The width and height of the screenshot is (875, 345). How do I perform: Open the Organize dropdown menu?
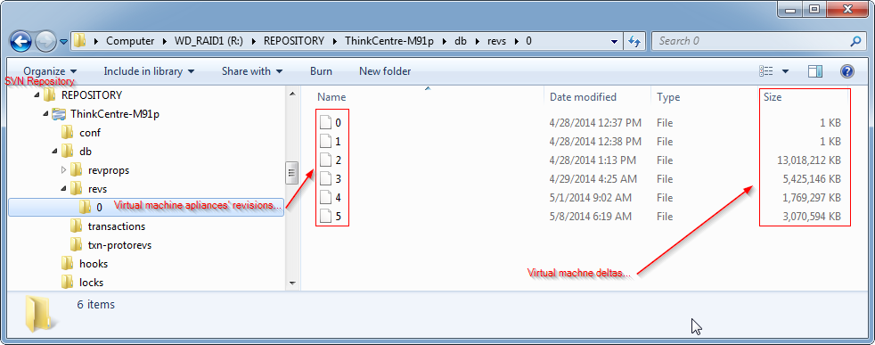click(50, 71)
